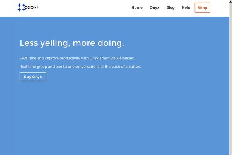Click the orange Shop button
Viewport: 232px width, 155px height.
tap(202, 8)
